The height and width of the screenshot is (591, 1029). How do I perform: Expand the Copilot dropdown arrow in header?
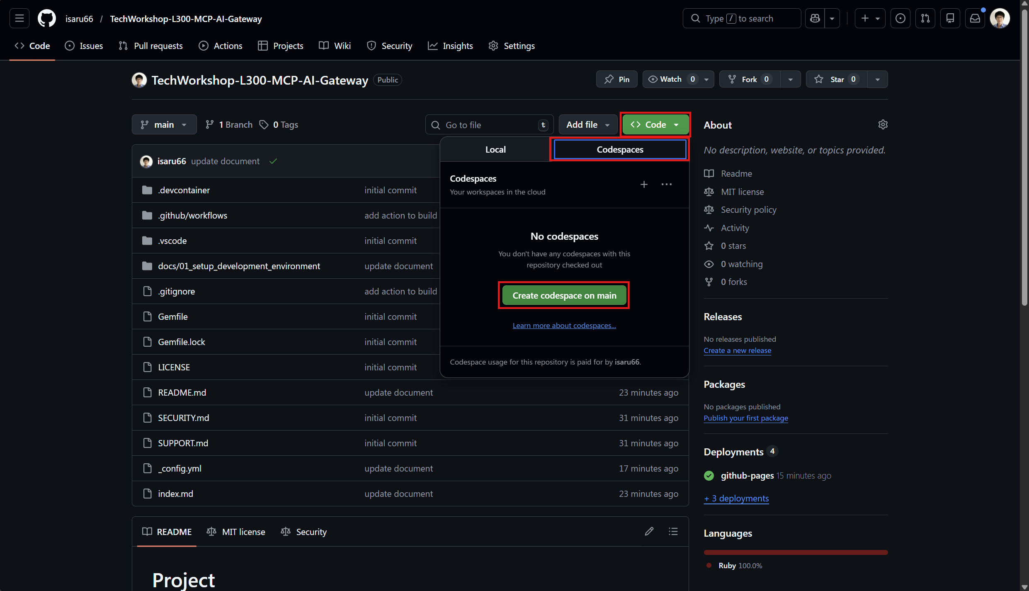tap(832, 19)
